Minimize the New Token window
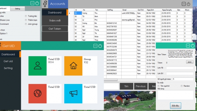The image size is (197, 111). (x=188, y=46)
